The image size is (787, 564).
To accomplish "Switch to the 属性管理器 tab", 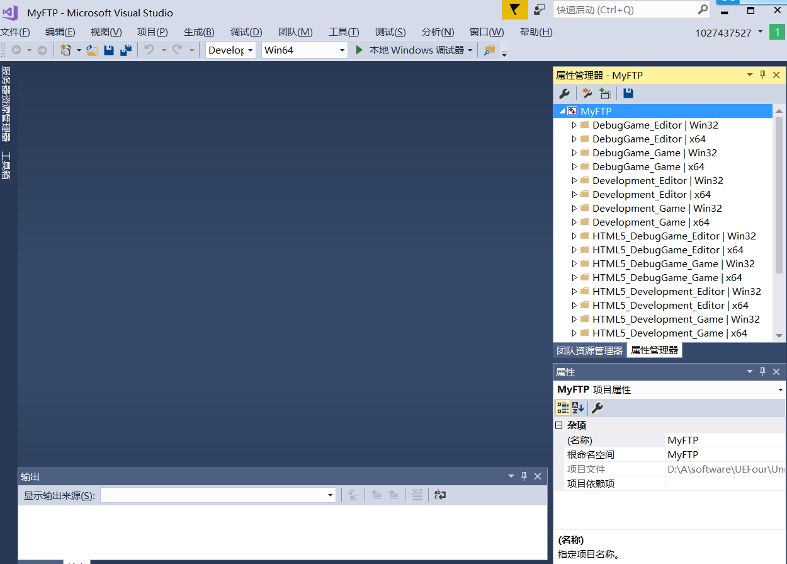I will tap(655, 350).
